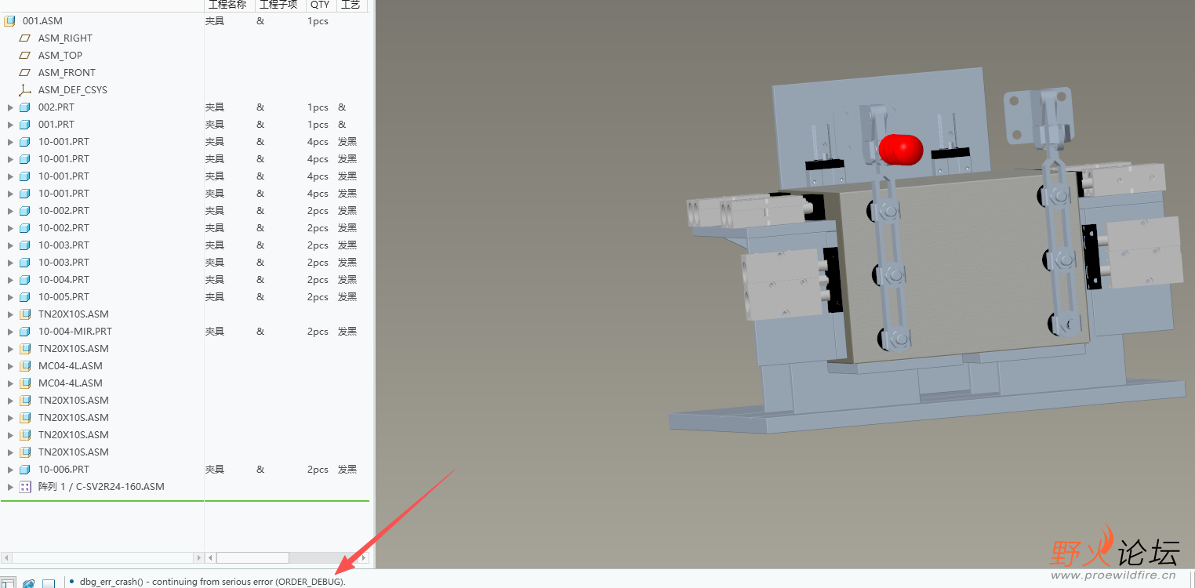1195x588 pixels.
Task: Select the ASM_RIGHT datum plane icon
Action: (24, 38)
